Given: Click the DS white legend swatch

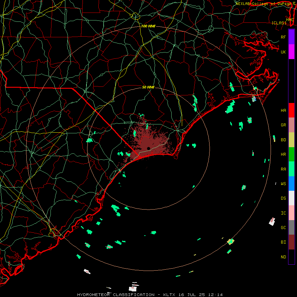Looking at the screenshot, I should tap(291, 198).
